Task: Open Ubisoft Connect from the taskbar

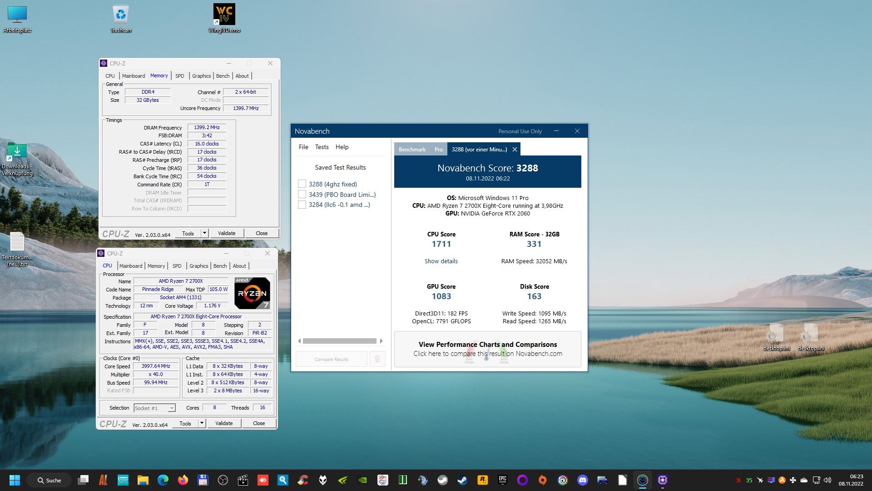Action: 563,480
